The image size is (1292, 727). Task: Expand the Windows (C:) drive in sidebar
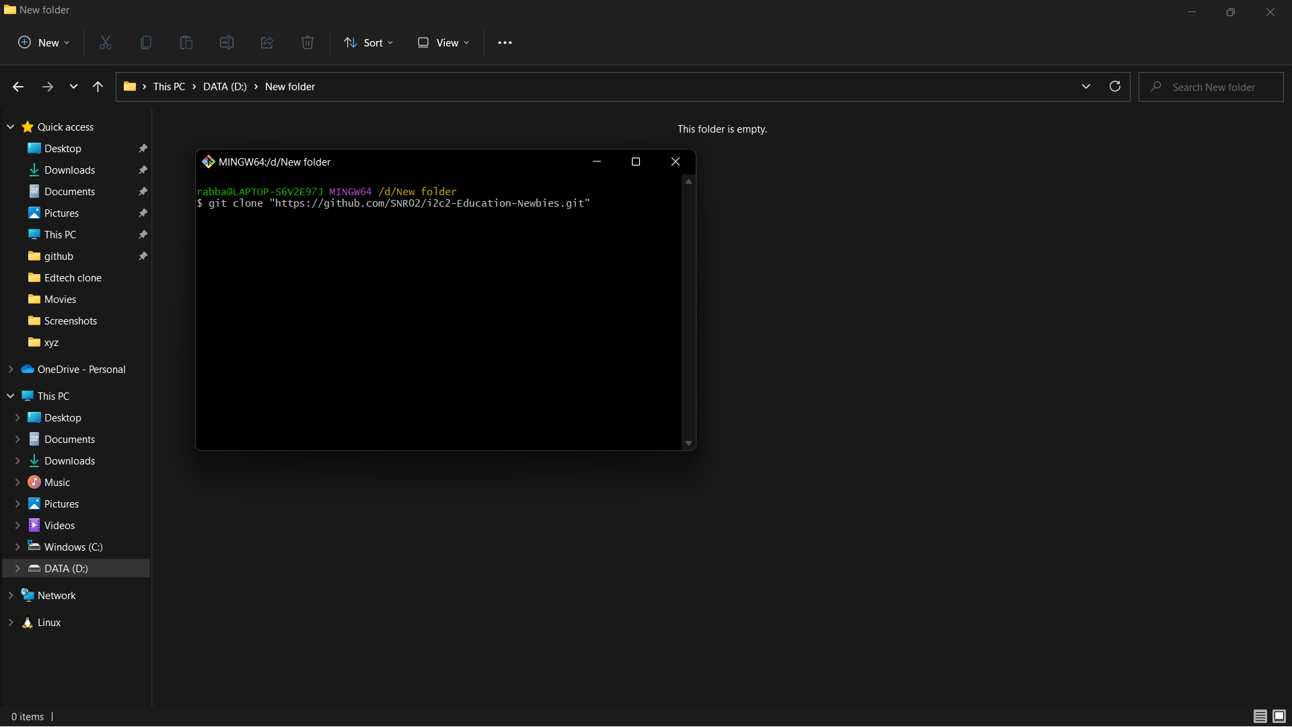pyautogui.click(x=19, y=547)
